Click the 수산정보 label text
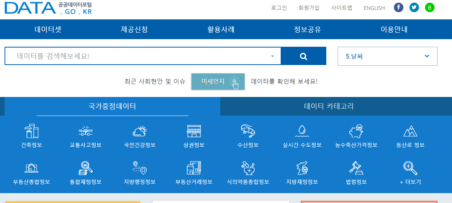Image resolution: width=452 pixels, height=203 pixels. (x=248, y=145)
